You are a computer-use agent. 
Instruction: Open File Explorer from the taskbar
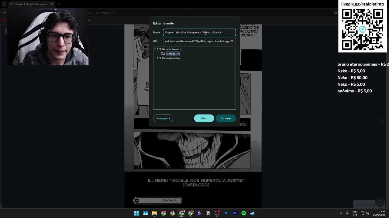click(x=154, y=213)
